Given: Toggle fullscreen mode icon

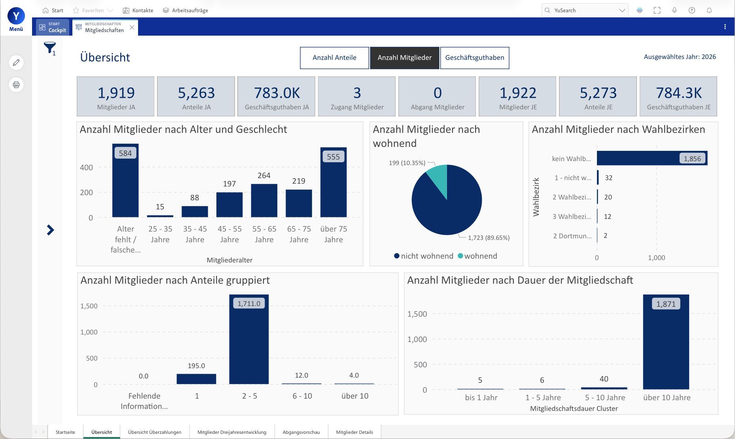Looking at the screenshot, I should pyautogui.click(x=657, y=10).
